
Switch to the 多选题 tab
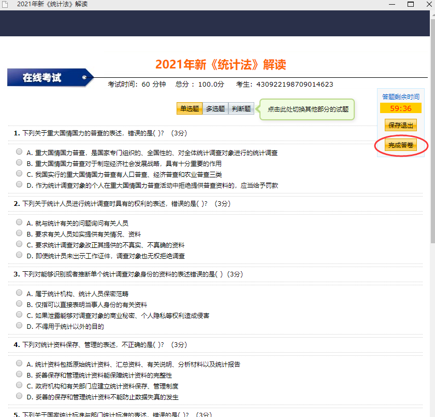tap(215, 108)
